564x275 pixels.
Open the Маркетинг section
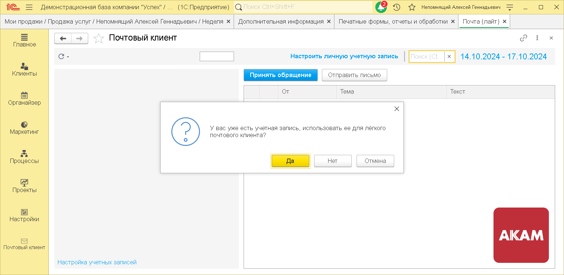24,128
